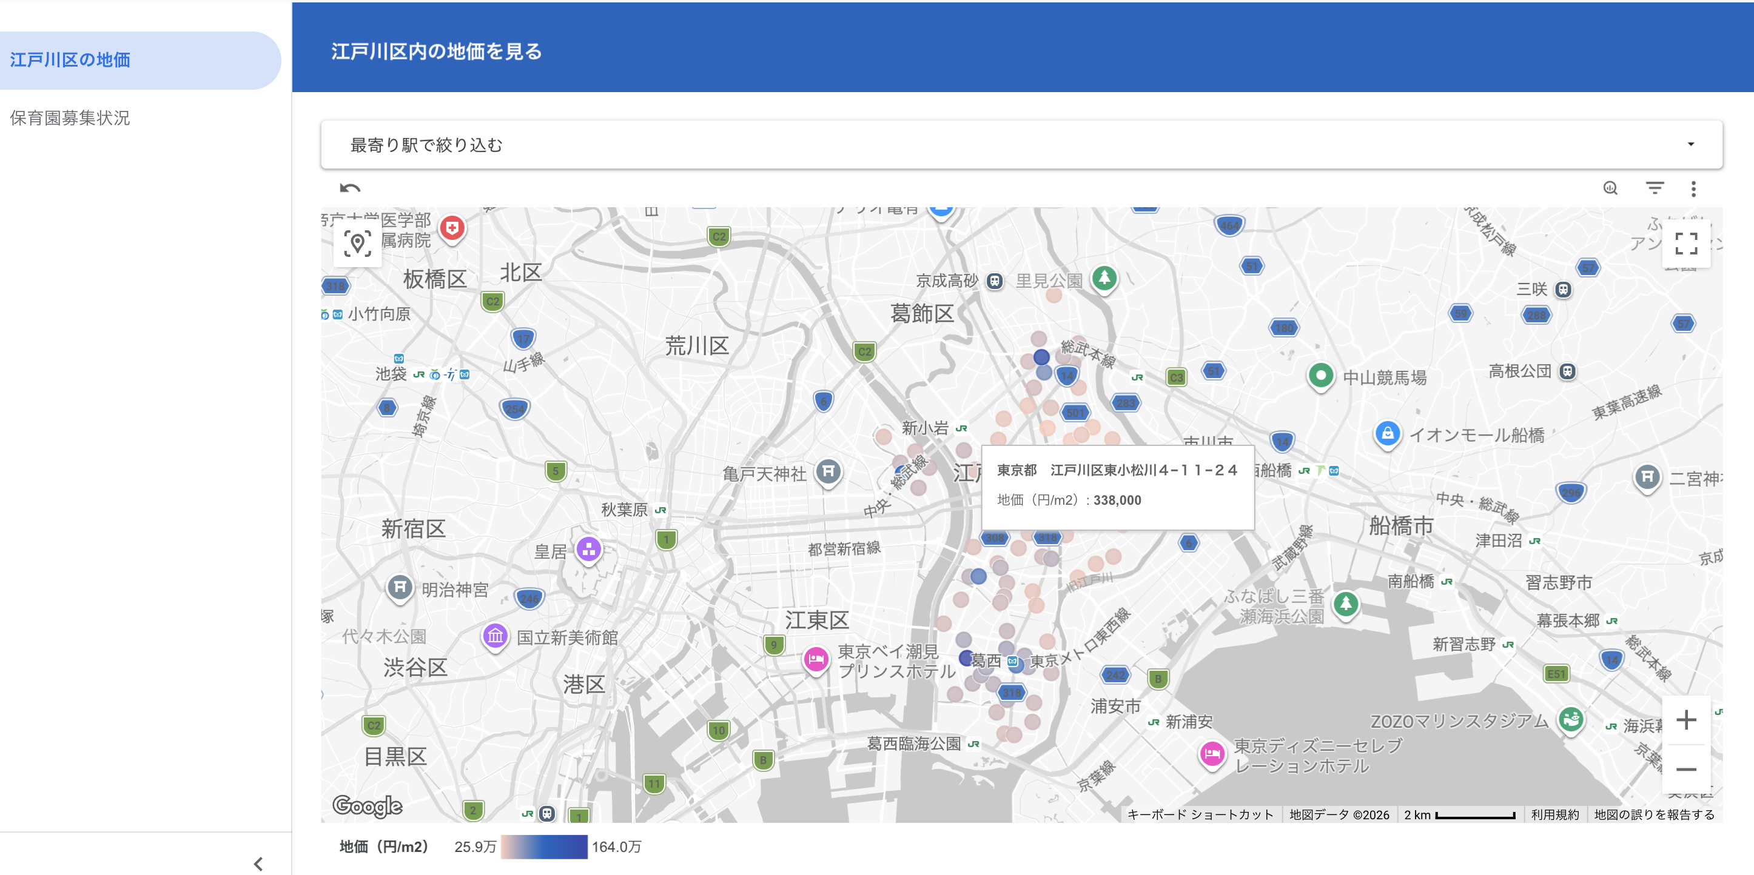1754x875 pixels.
Task: Click the 国立新美術館 museum marker
Action: (x=495, y=637)
